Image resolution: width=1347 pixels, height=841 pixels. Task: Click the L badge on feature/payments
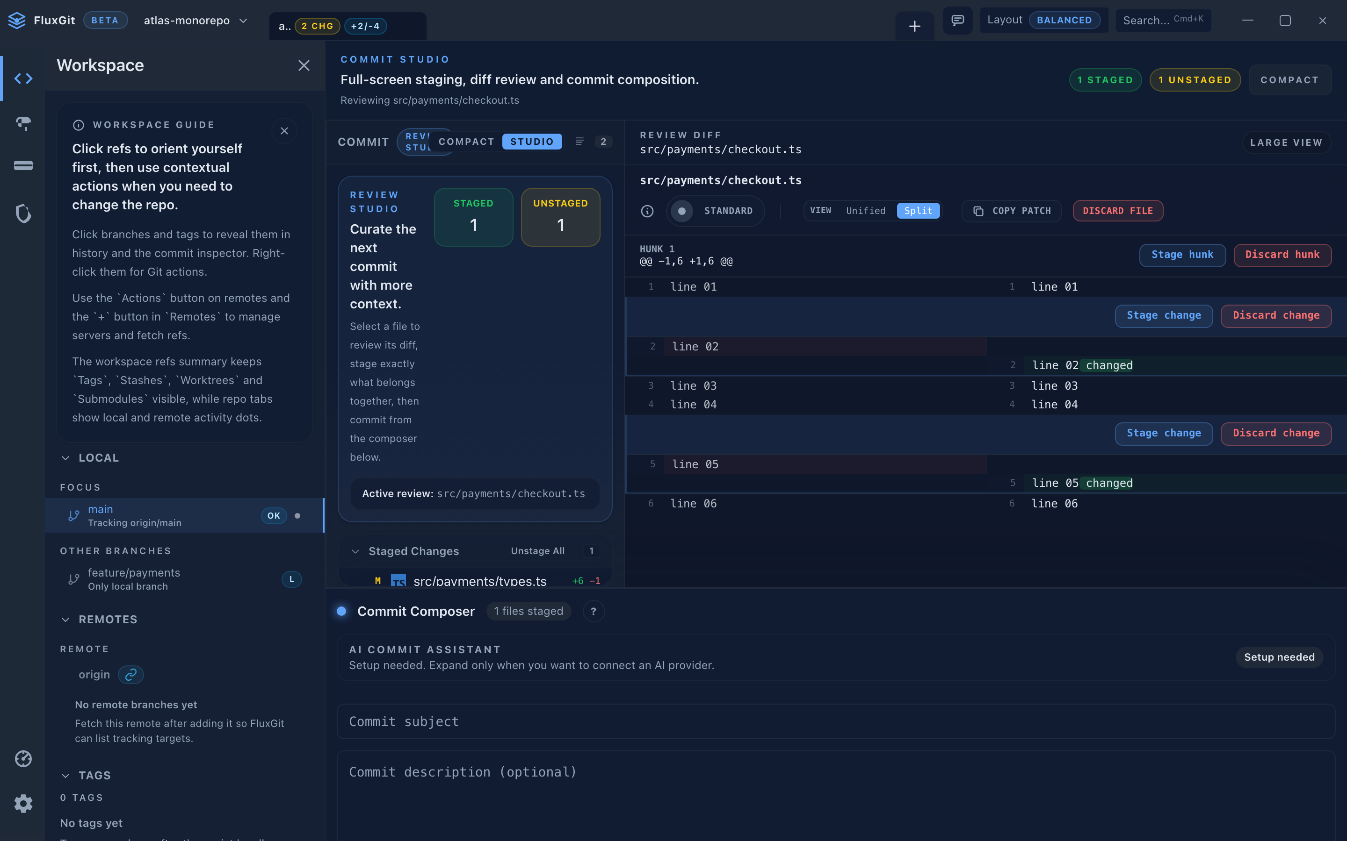point(292,579)
